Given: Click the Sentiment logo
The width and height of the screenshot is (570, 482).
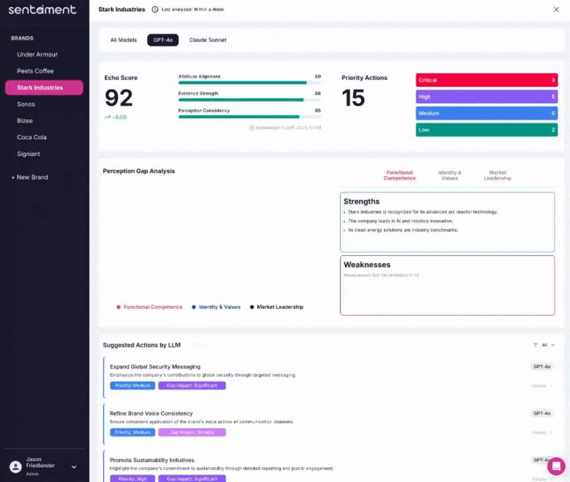Looking at the screenshot, I should coord(42,9).
